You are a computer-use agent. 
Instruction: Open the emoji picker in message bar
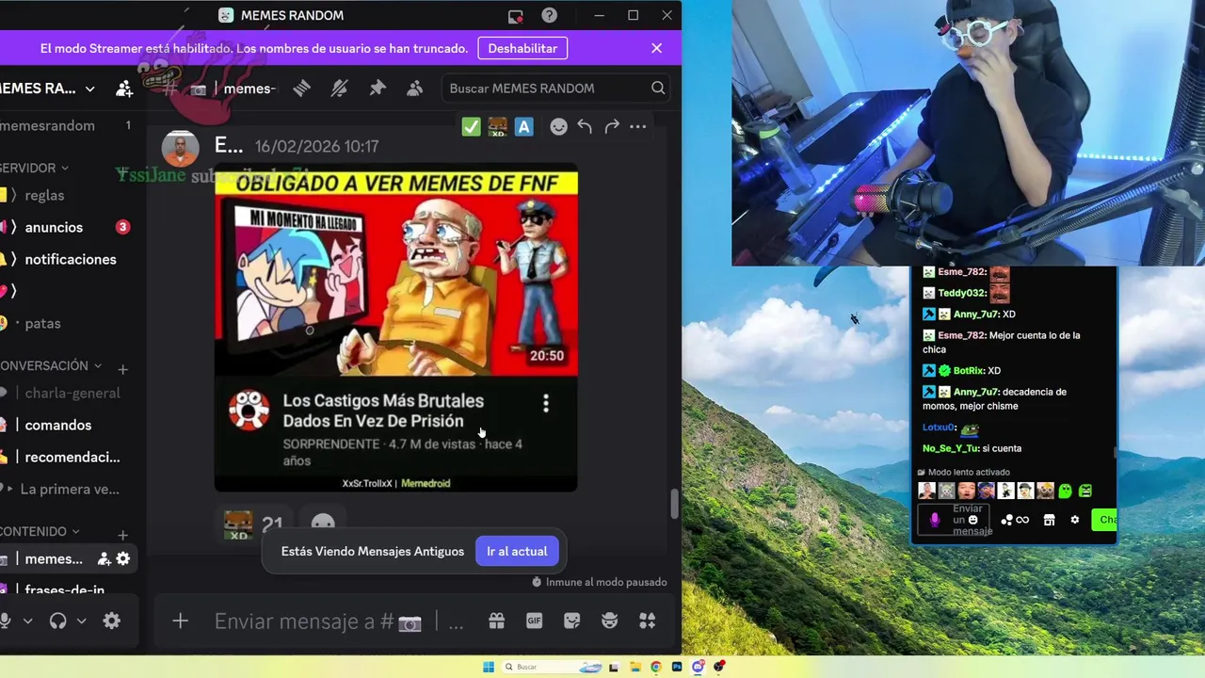[x=609, y=621]
